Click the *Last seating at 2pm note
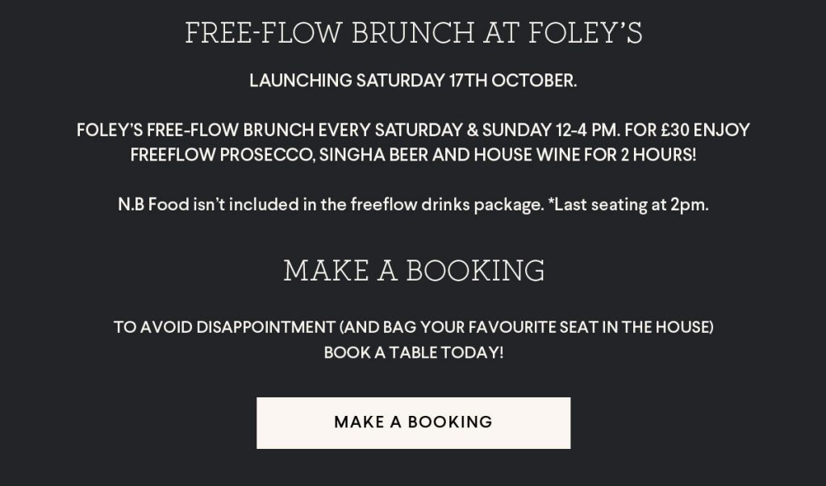The image size is (826, 486). [628, 204]
